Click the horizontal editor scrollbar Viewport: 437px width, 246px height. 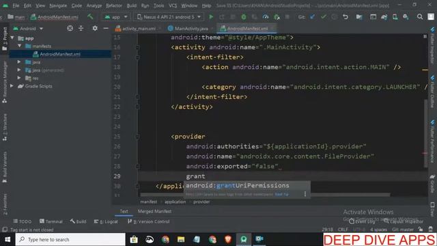[265, 195]
